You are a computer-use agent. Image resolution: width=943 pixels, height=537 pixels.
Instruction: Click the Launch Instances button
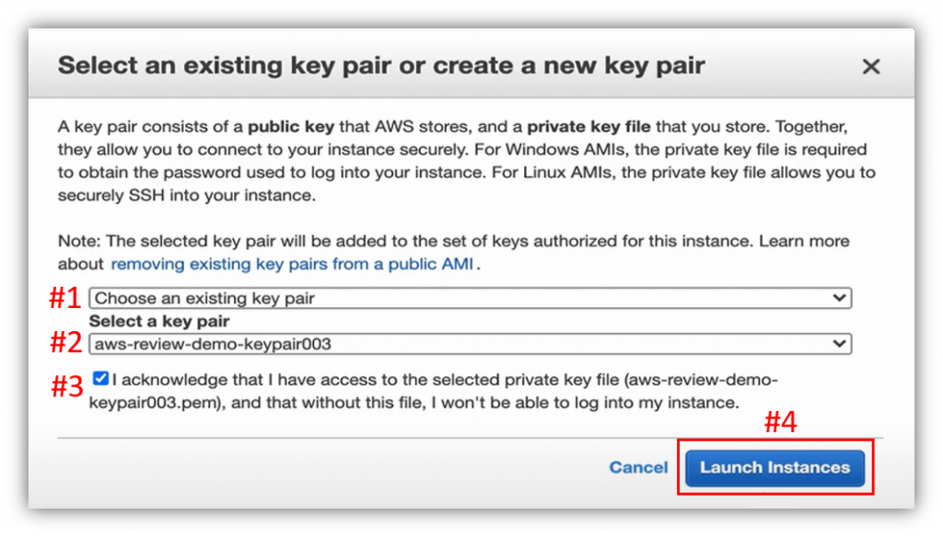point(774,467)
